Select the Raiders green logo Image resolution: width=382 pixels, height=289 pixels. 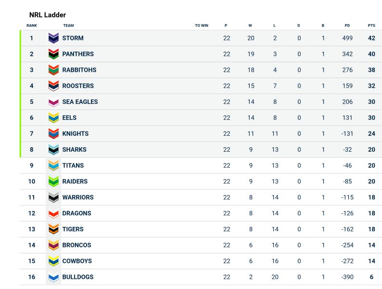click(x=53, y=182)
